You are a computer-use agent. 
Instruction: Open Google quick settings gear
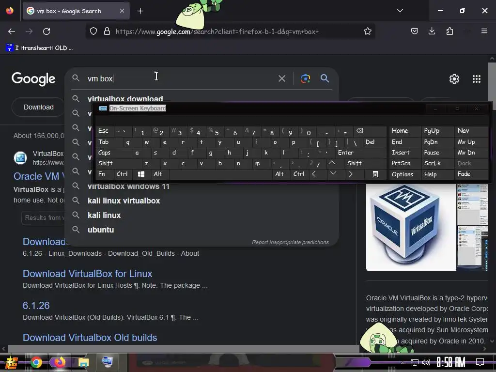tap(454, 79)
